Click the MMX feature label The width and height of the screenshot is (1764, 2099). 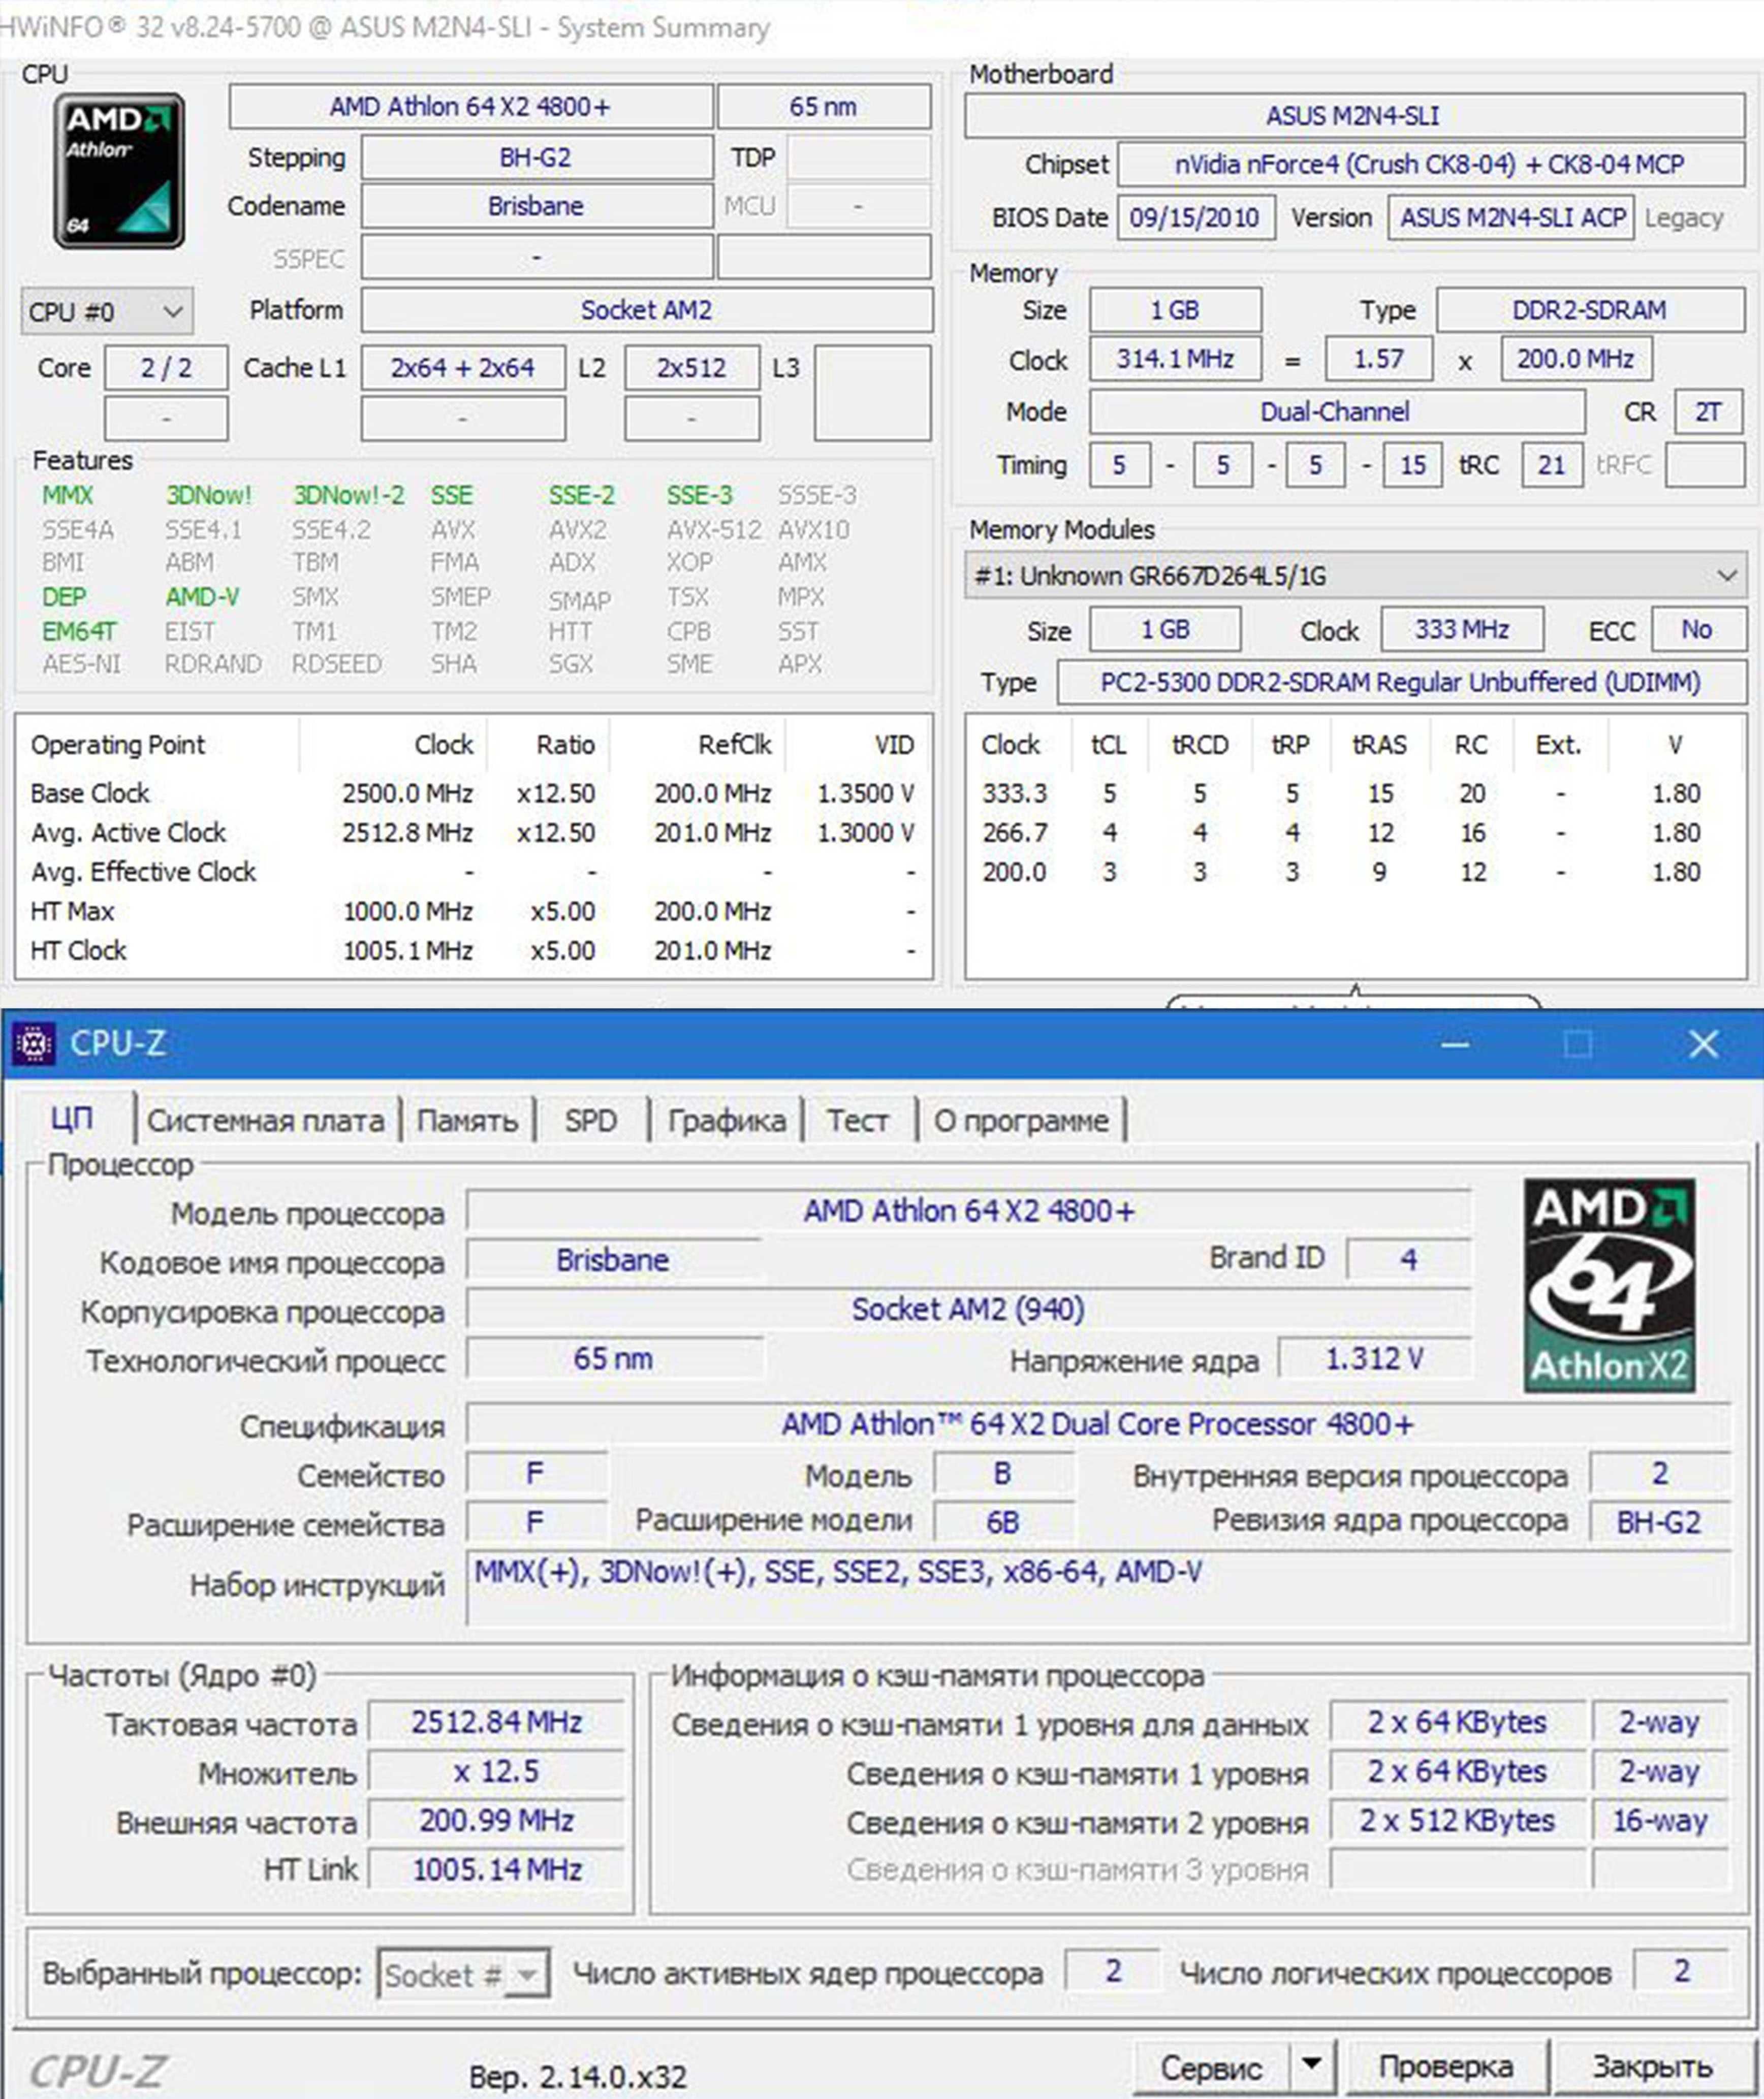68,496
